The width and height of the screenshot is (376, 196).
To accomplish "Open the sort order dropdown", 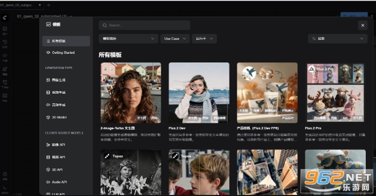I will (338, 39).
